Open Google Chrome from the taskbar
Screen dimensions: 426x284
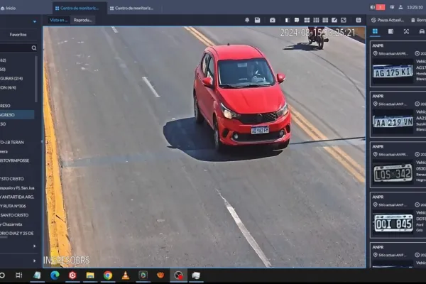[x=108, y=275]
